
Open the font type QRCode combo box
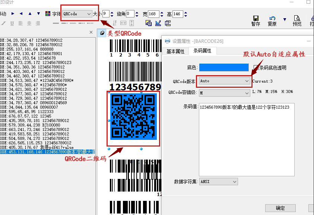point(89,14)
